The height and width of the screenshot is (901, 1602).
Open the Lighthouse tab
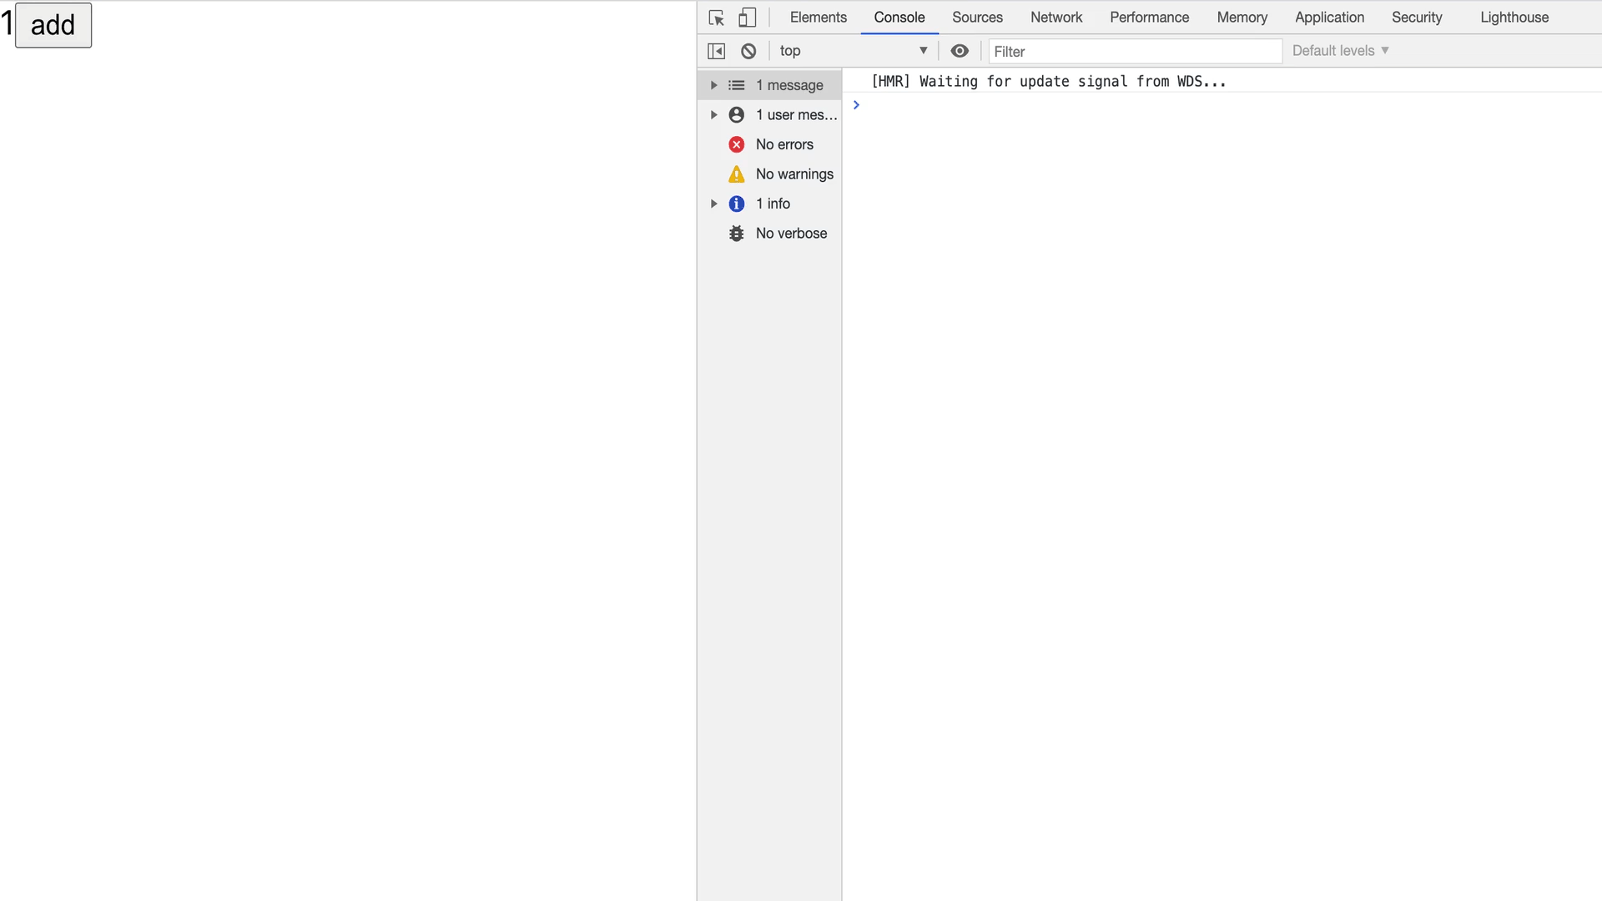(1514, 18)
